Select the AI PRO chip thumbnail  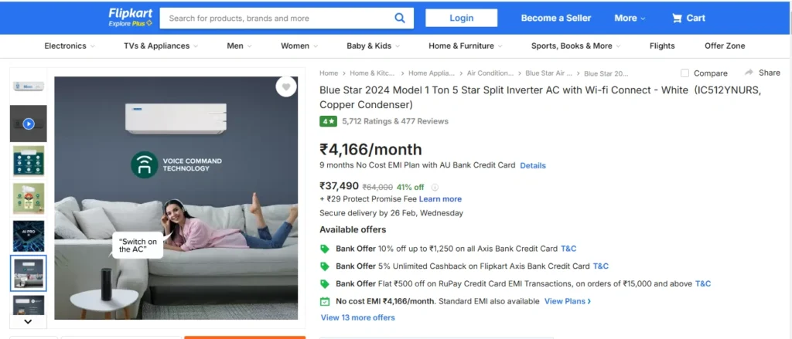pyautogui.click(x=29, y=236)
